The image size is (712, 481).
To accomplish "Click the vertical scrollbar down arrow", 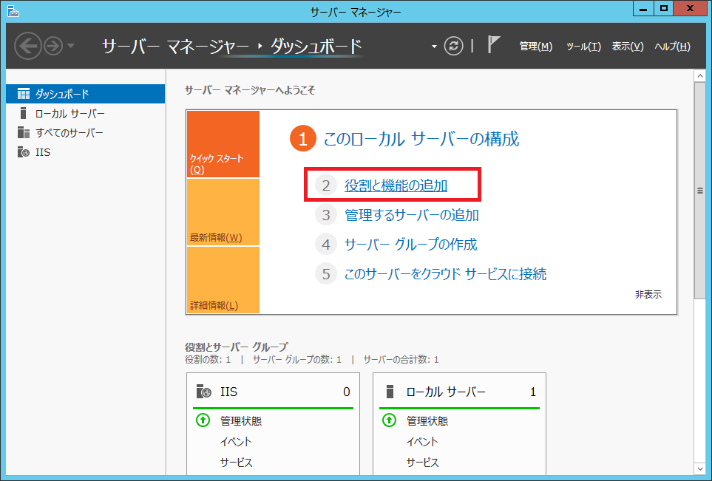I will (x=699, y=468).
